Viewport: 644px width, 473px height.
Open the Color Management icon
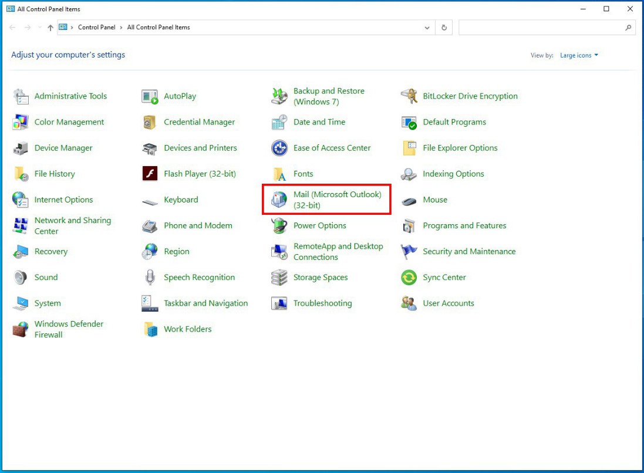21,122
